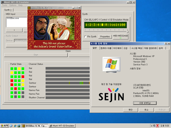Click the DOSBox window title icon
Viewport: 171px width, 128px height.
(29, 8)
